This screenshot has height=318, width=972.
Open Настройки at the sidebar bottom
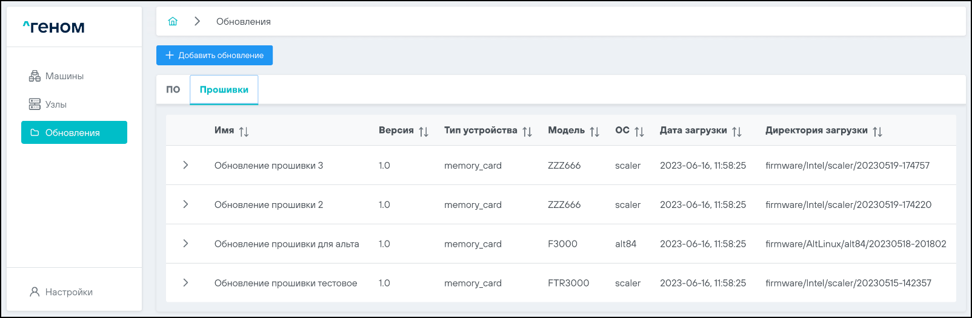pos(68,292)
